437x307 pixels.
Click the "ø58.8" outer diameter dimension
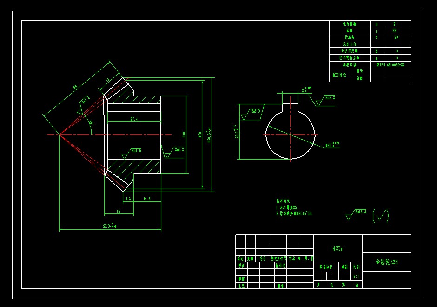209,135
